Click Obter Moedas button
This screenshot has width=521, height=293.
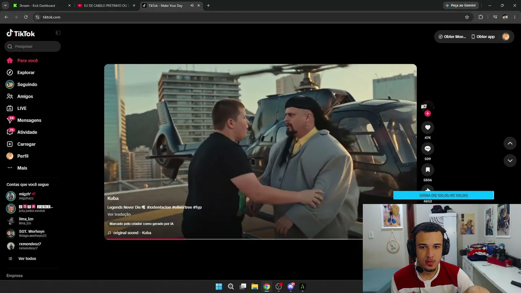(452, 37)
